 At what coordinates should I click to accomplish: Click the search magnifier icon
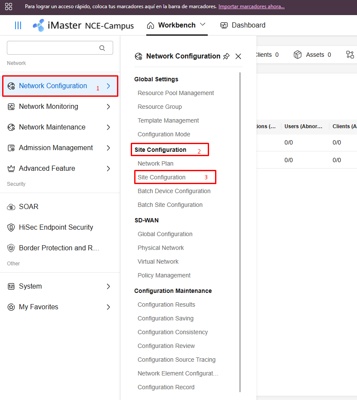click(102, 48)
